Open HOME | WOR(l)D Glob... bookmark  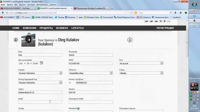coord(43,17)
